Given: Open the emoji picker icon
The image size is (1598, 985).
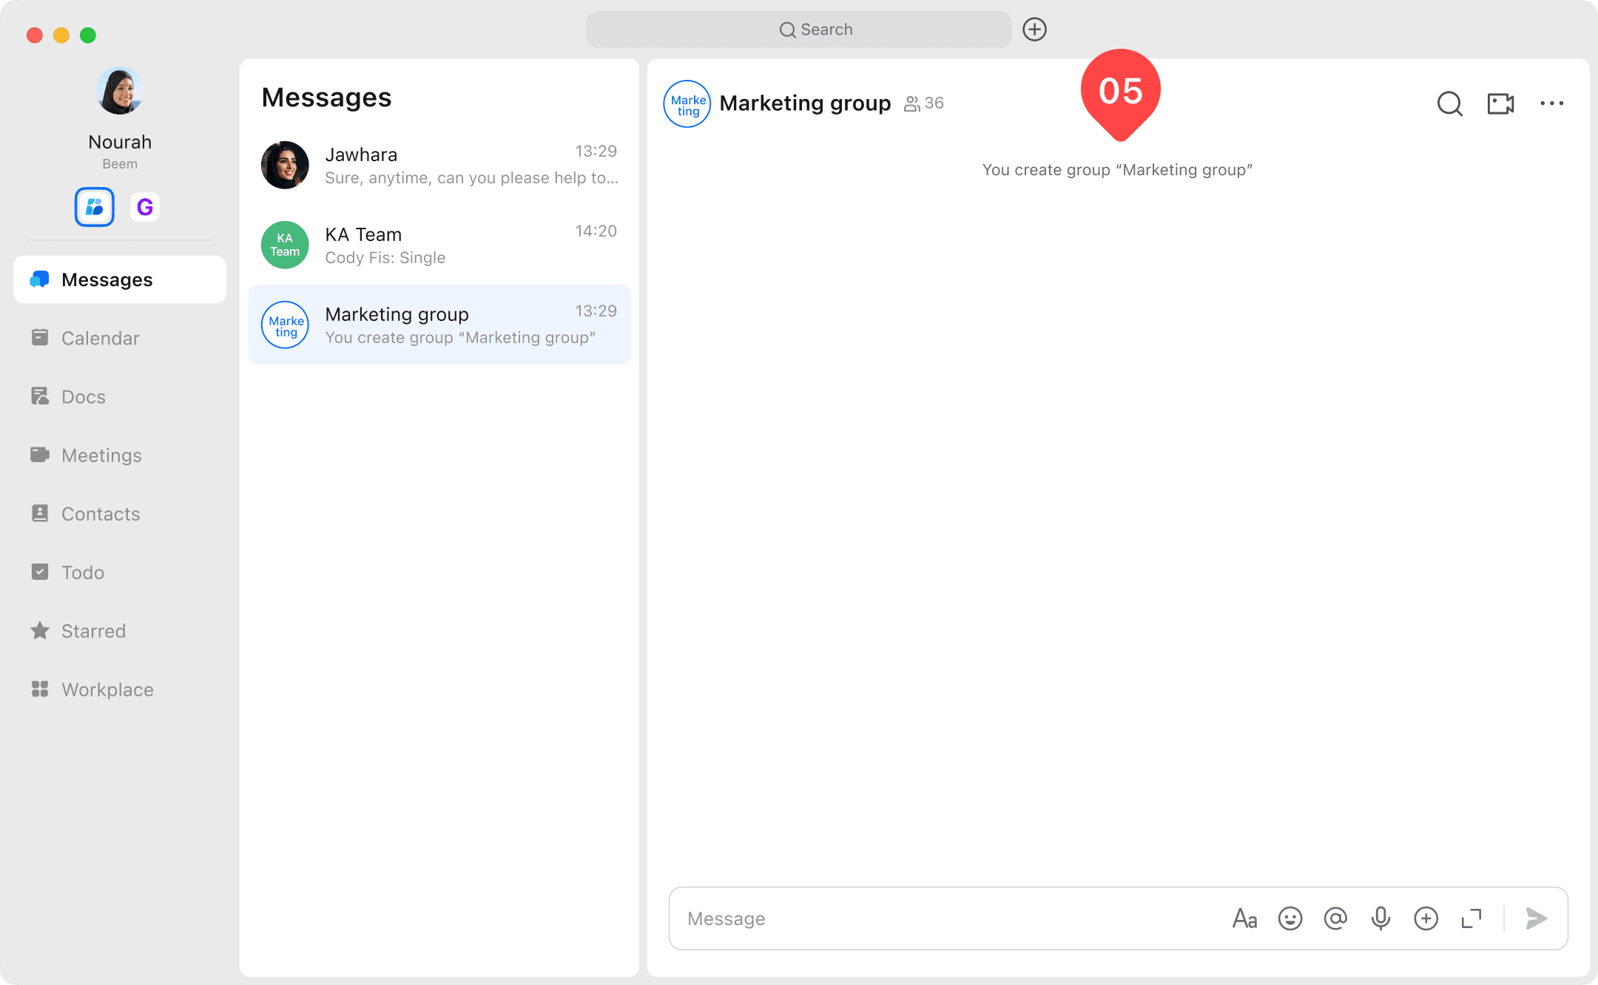Looking at the screenshot, I should tap(1290, 918).
